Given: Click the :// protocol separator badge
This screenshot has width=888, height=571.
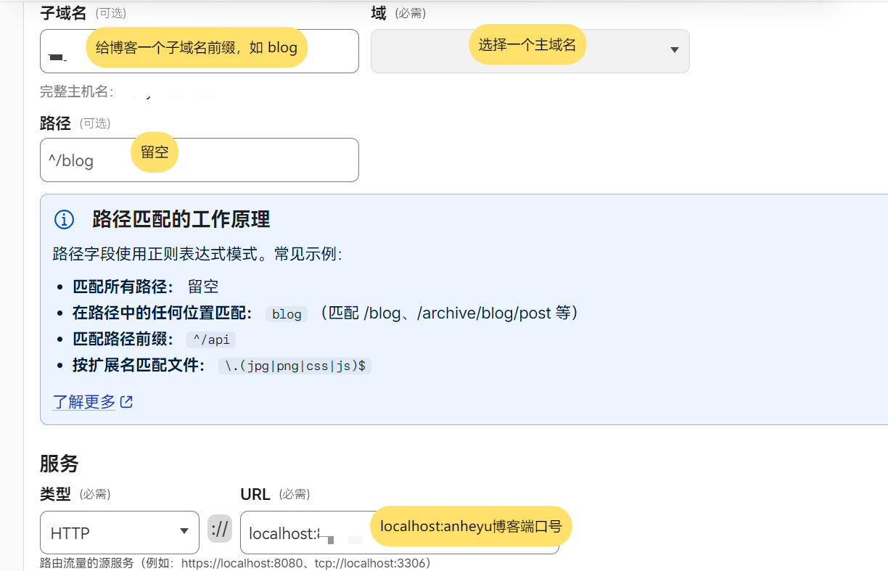Looking at the screenshot, I should coord(220,529).
